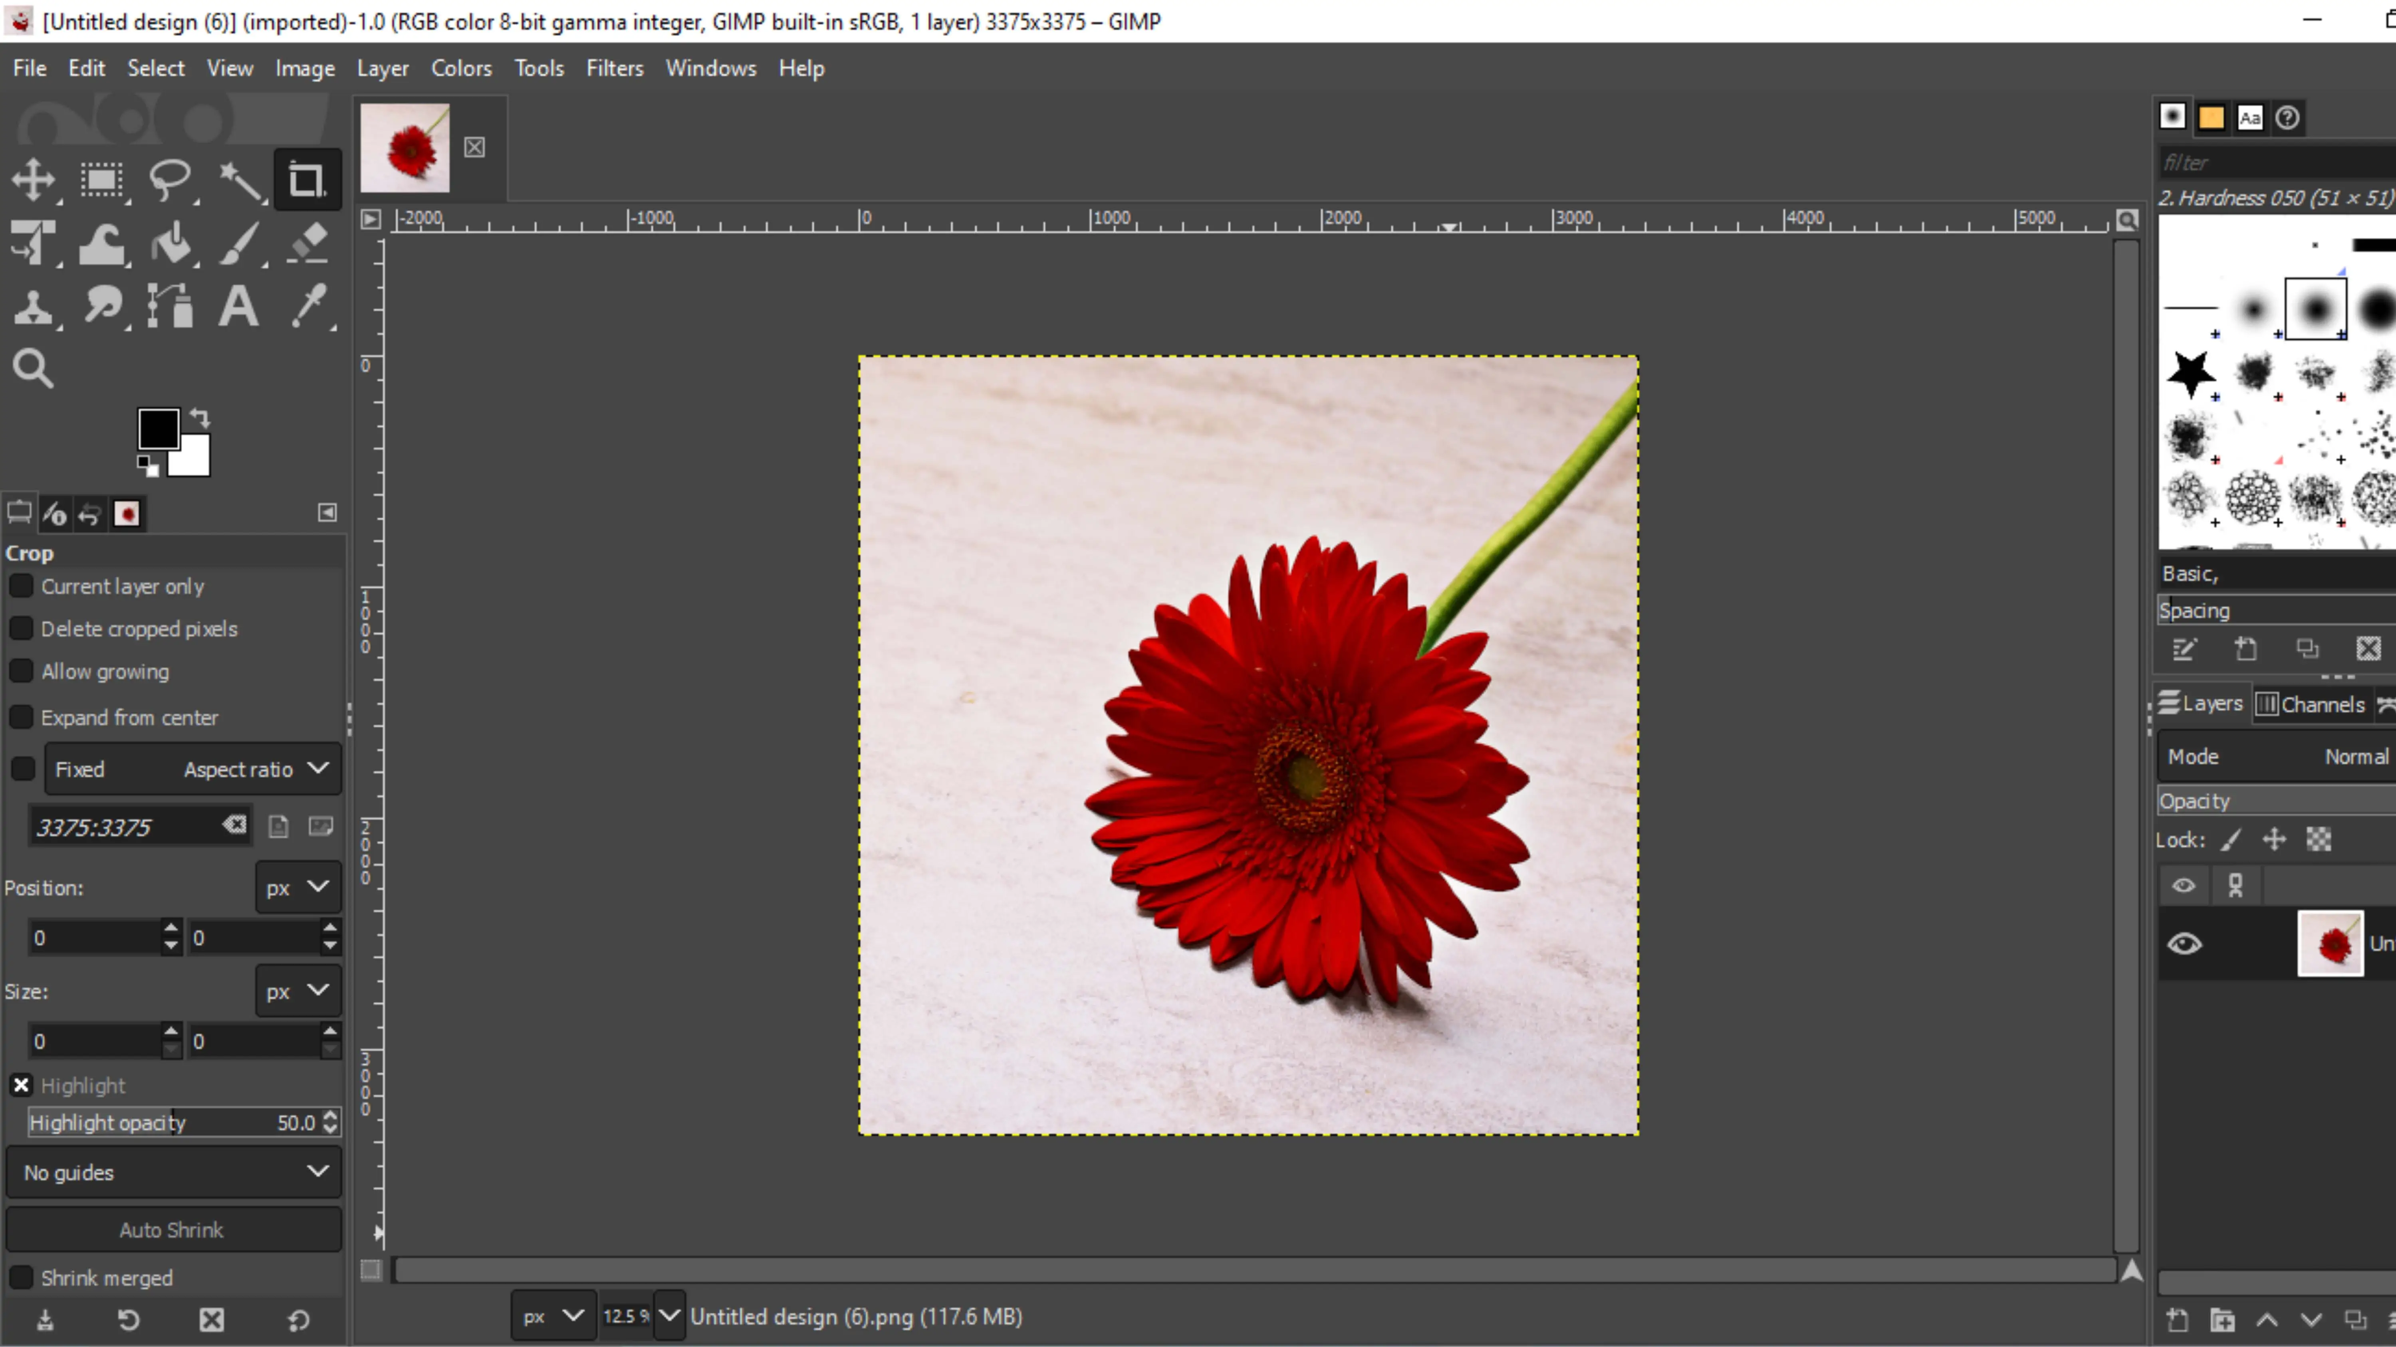
Task: Select the Move tool
Action: [34, 180]
